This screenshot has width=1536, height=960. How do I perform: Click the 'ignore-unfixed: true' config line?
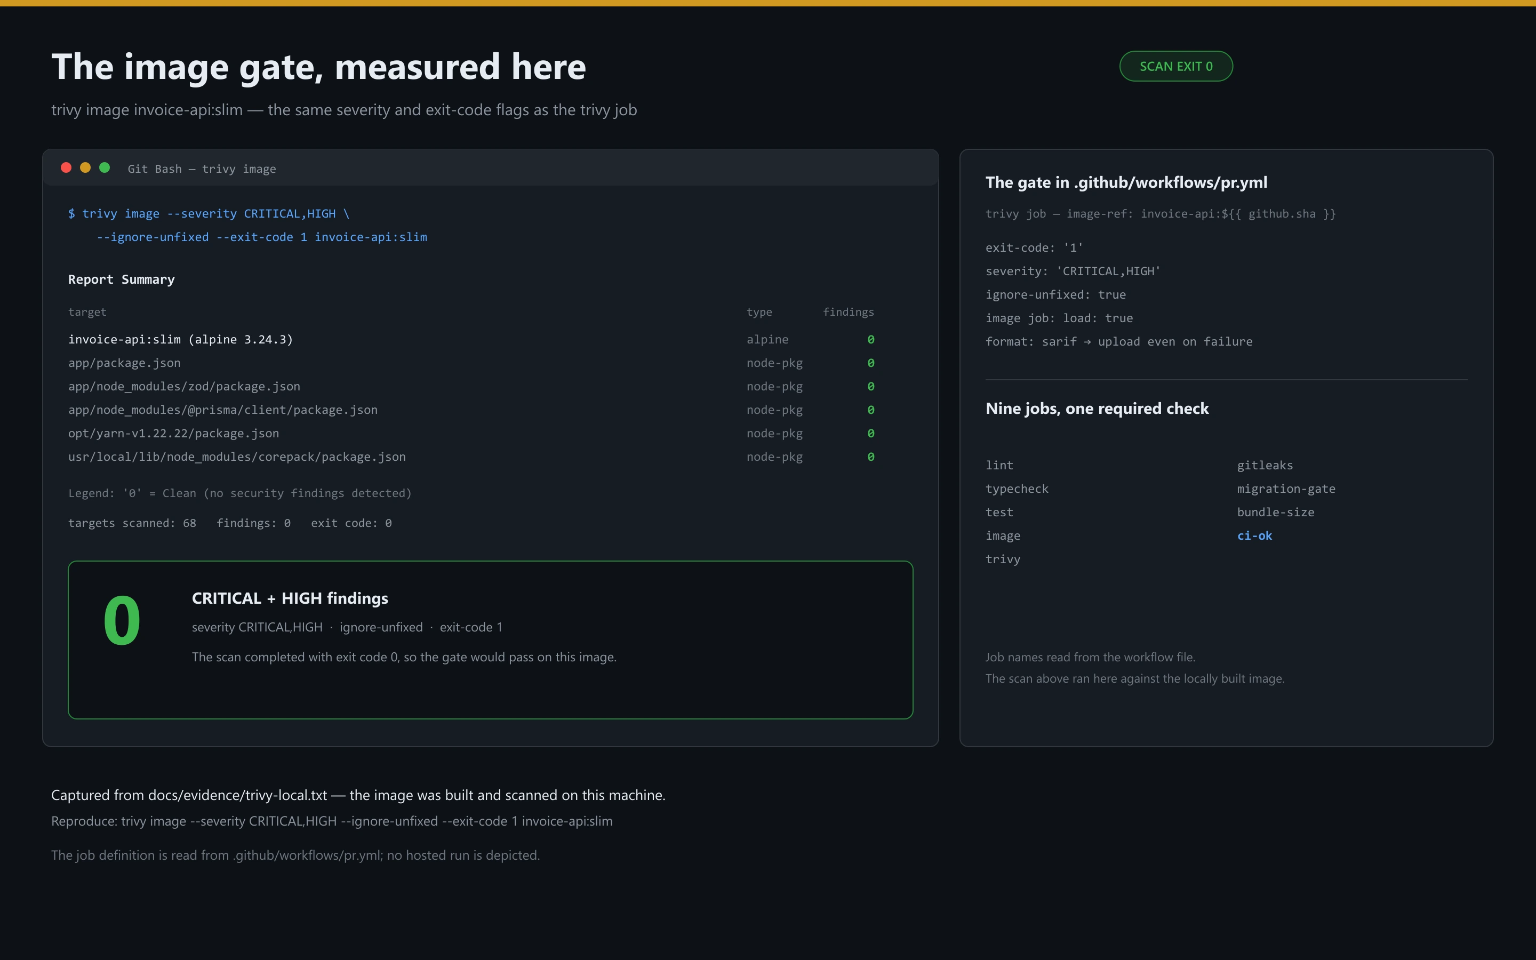(1055, 294)
